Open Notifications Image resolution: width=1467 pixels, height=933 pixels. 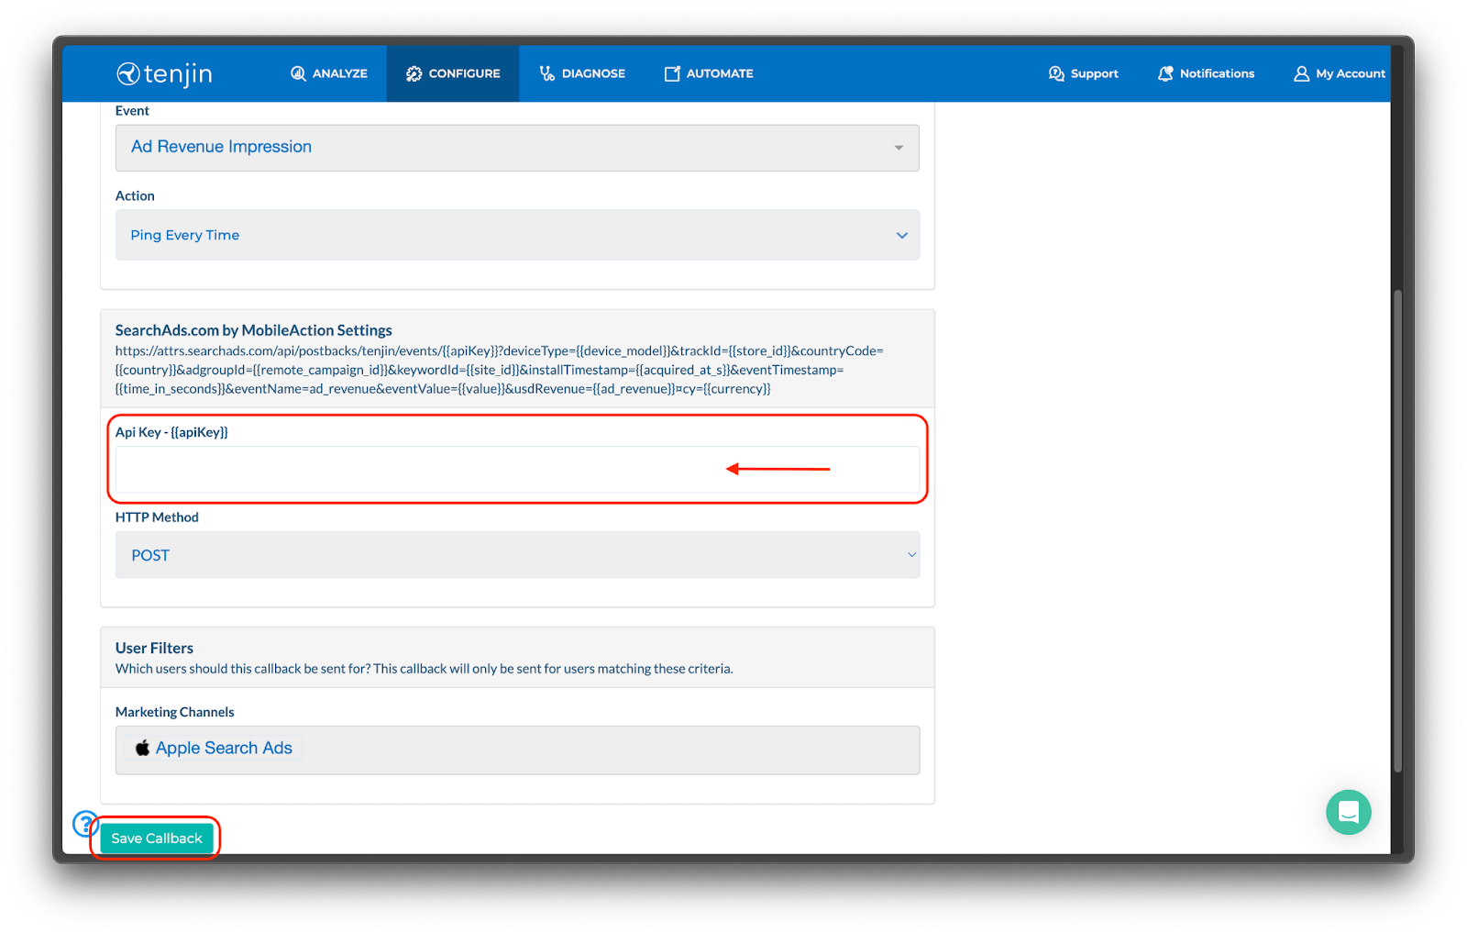coord(1206,73)
